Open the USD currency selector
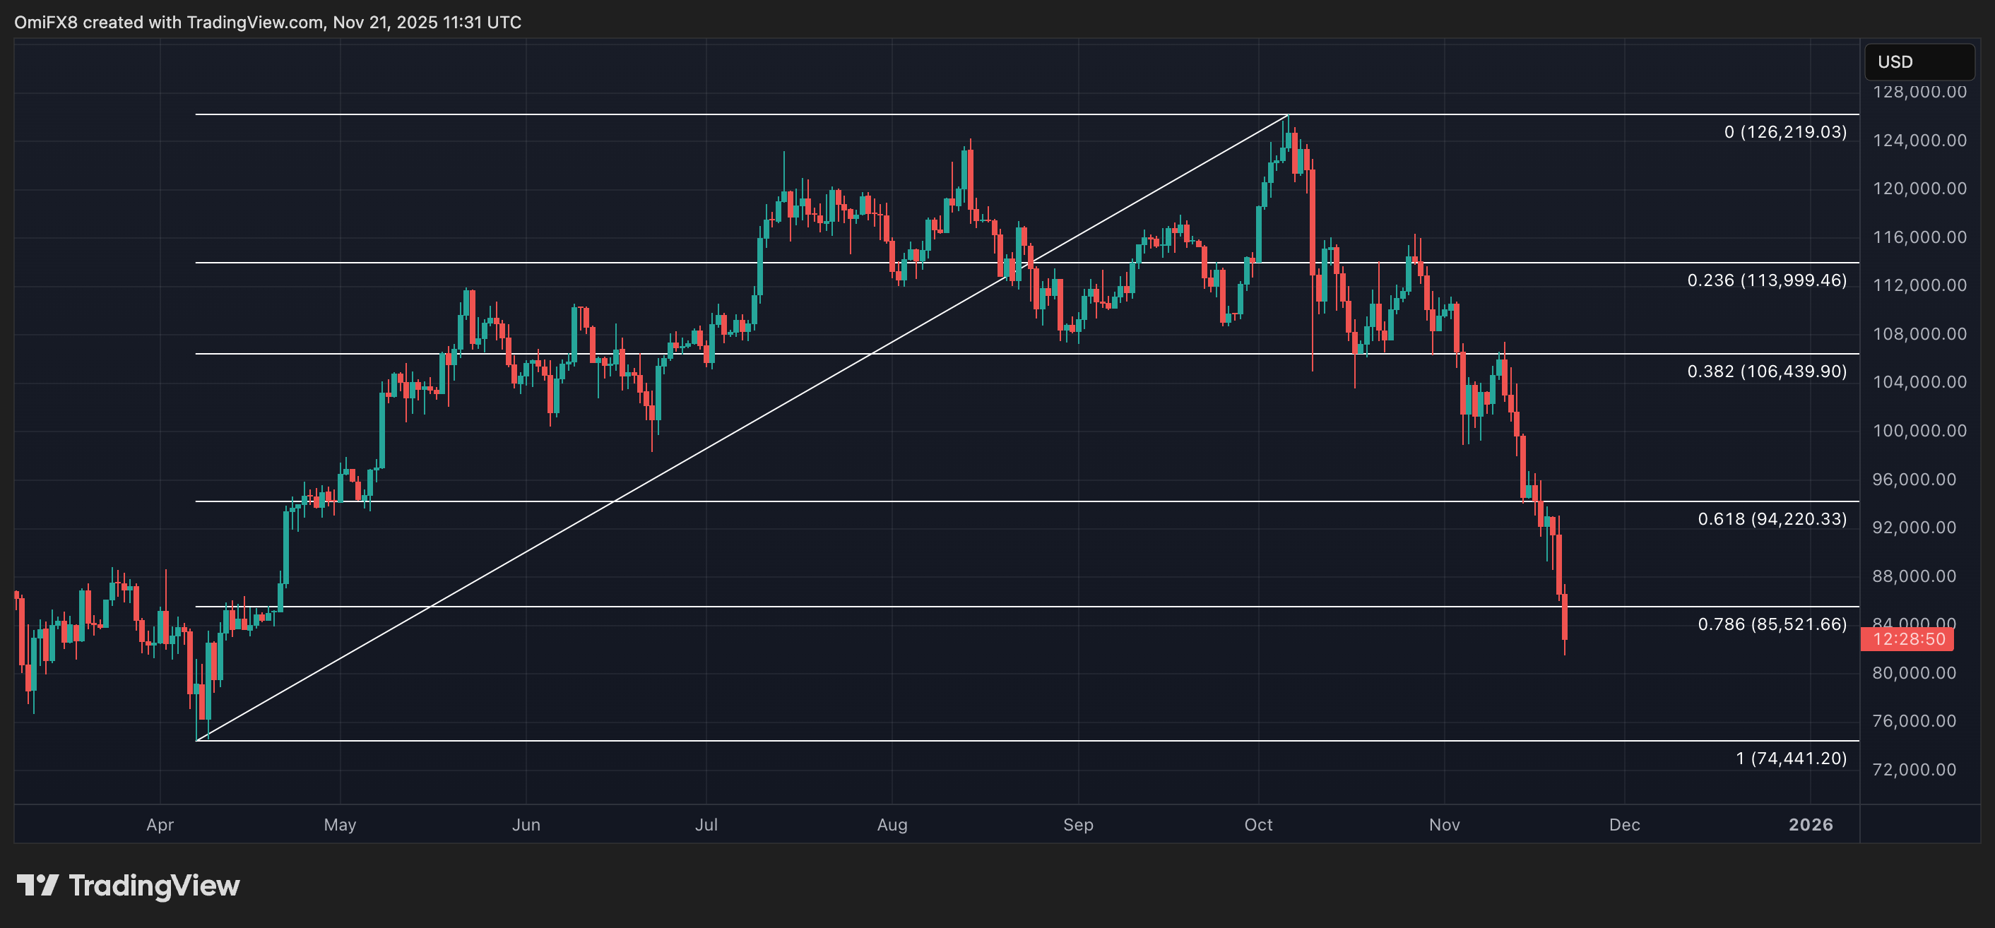The width and height of the screenshot is (1995, 928). pyautogui.click(x=1918, y=62)
